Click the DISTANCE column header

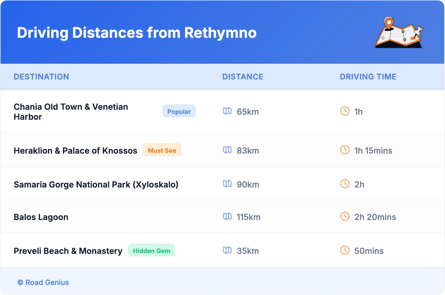pos(243,77)
